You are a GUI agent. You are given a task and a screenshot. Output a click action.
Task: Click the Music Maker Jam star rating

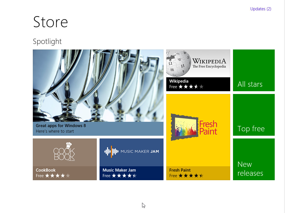124,176
